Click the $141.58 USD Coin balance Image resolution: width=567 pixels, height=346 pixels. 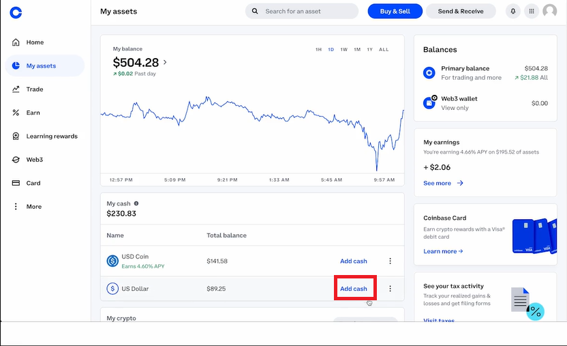coord(217,261)
